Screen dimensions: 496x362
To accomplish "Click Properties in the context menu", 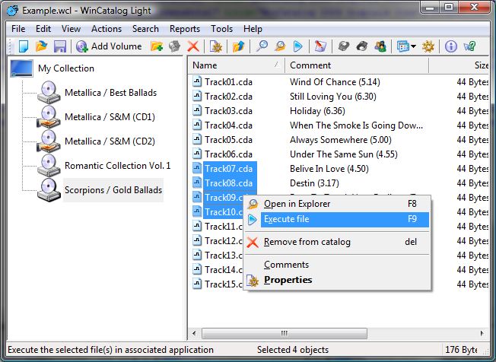I will coord(288,280).
